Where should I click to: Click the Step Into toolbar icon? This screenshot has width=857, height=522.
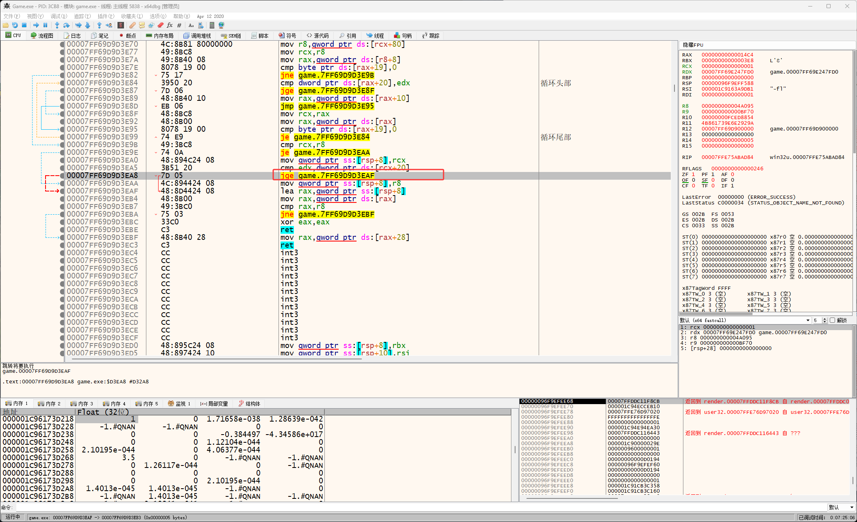point(57,25)
